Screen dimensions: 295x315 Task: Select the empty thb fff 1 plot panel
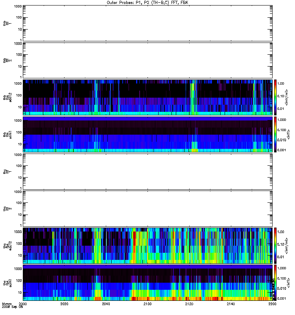click(x=147, y=23)
